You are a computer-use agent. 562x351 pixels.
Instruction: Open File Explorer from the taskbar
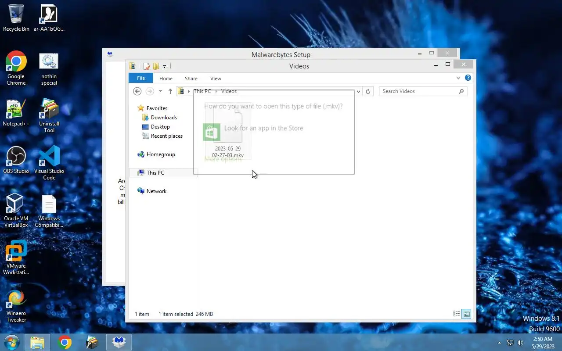(x=37, y=342)
